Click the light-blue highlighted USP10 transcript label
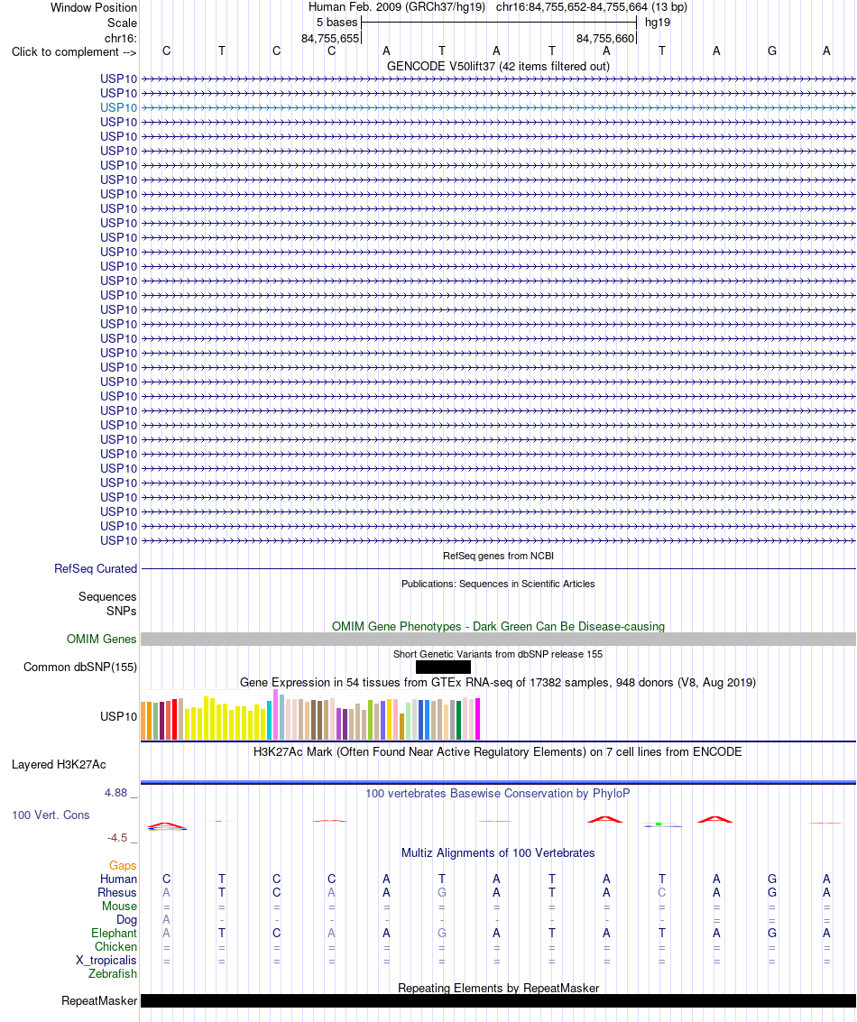 pos(118,107)
